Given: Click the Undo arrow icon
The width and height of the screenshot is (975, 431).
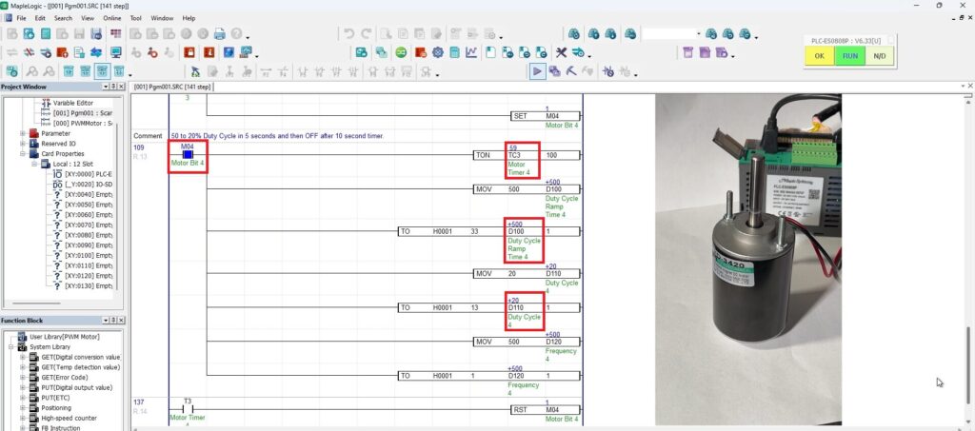Looking at the screenshot, I should coord(348,34).
